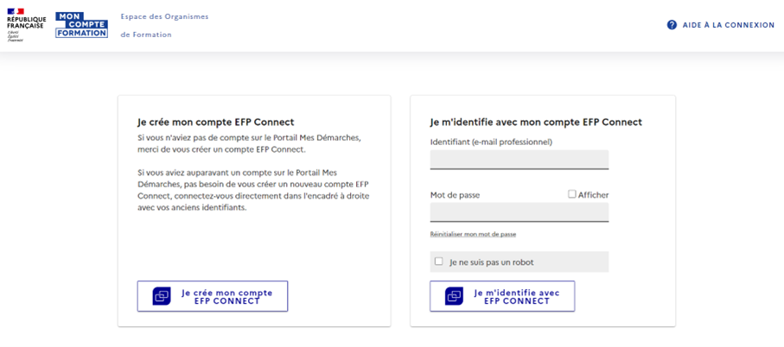
Task: Open "Réinitialiser mon mot de passe" link
Action: (x=473, y=235)
